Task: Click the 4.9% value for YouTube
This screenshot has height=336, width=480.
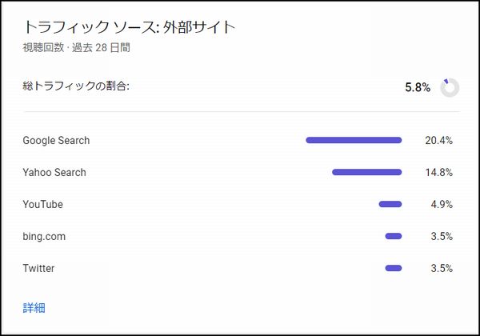Action: [x=442, y=205]
